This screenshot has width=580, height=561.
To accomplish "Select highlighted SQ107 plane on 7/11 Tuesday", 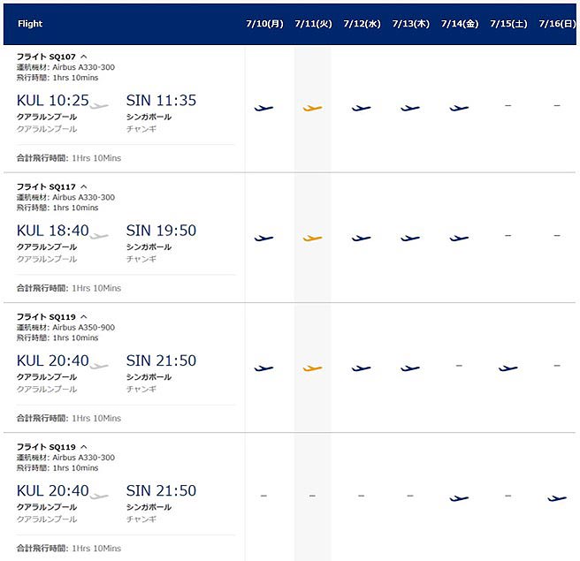I will (x=312, y=108).
